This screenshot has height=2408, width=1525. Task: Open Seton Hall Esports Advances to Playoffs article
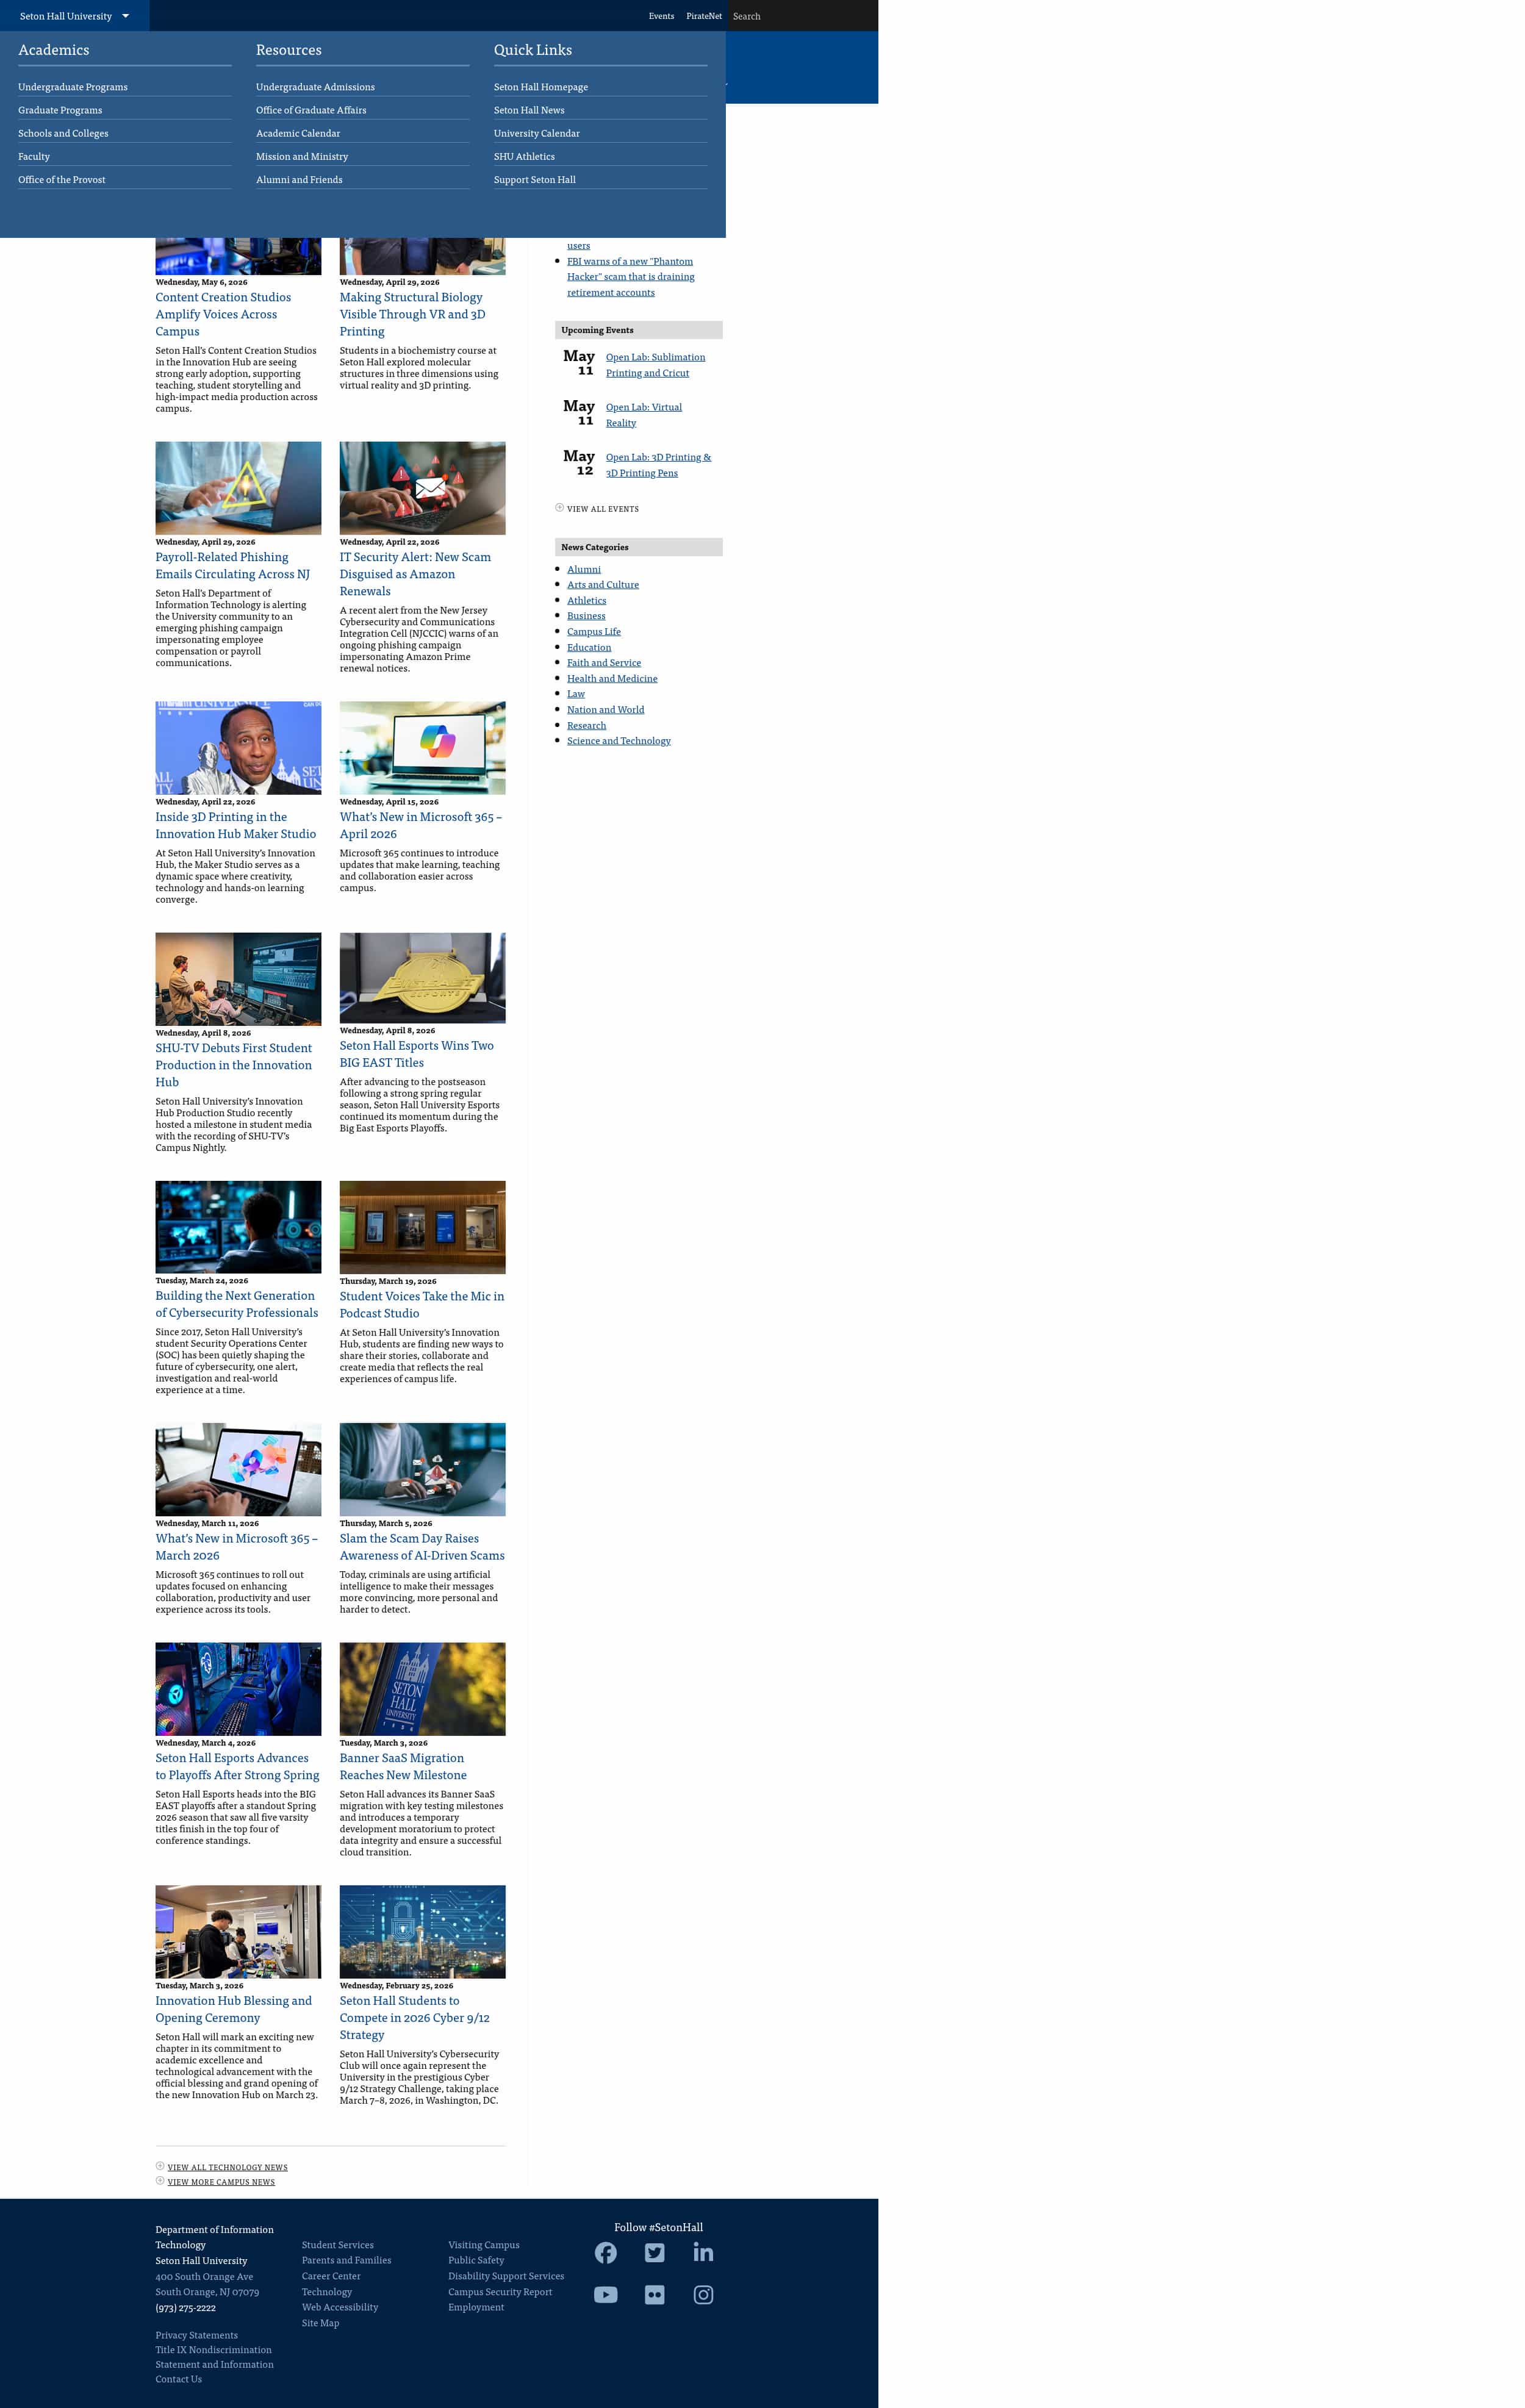(x=237, y=1766)
